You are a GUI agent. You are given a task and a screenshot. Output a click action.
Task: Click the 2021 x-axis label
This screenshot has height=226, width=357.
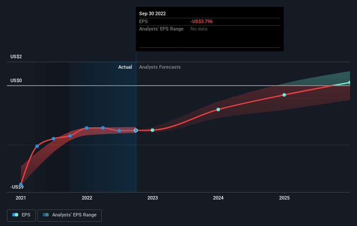coord(21,198)
